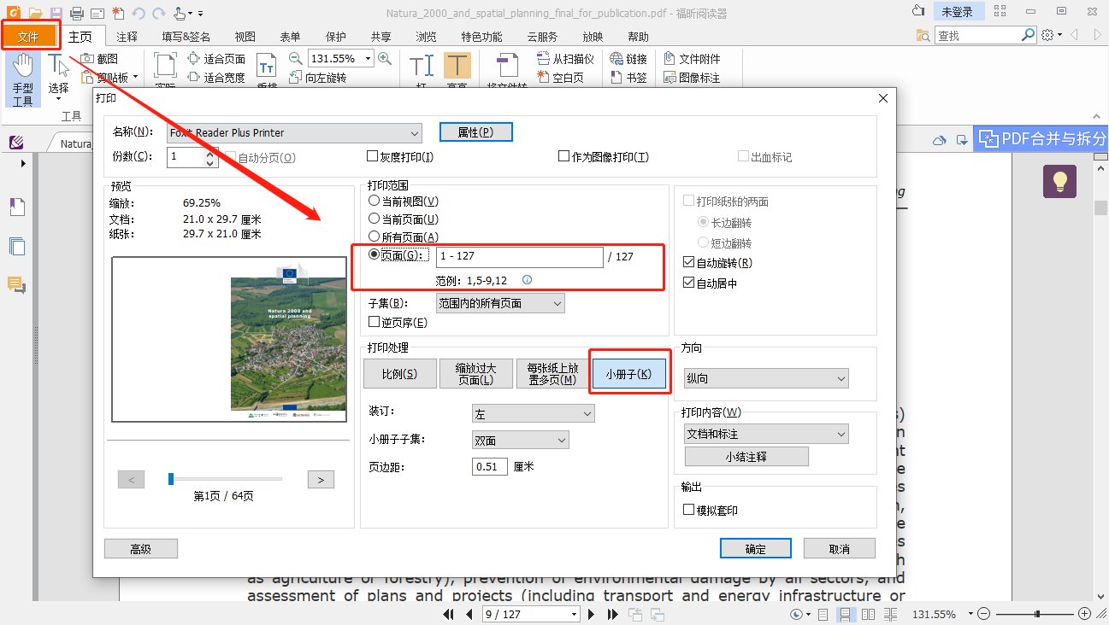Open the comments panel in left sidebar

point(17,285)
